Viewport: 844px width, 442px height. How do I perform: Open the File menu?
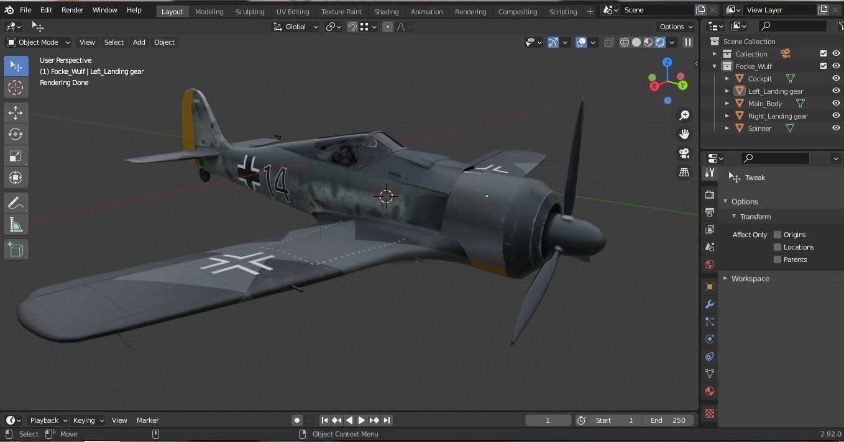pos(25,10)
